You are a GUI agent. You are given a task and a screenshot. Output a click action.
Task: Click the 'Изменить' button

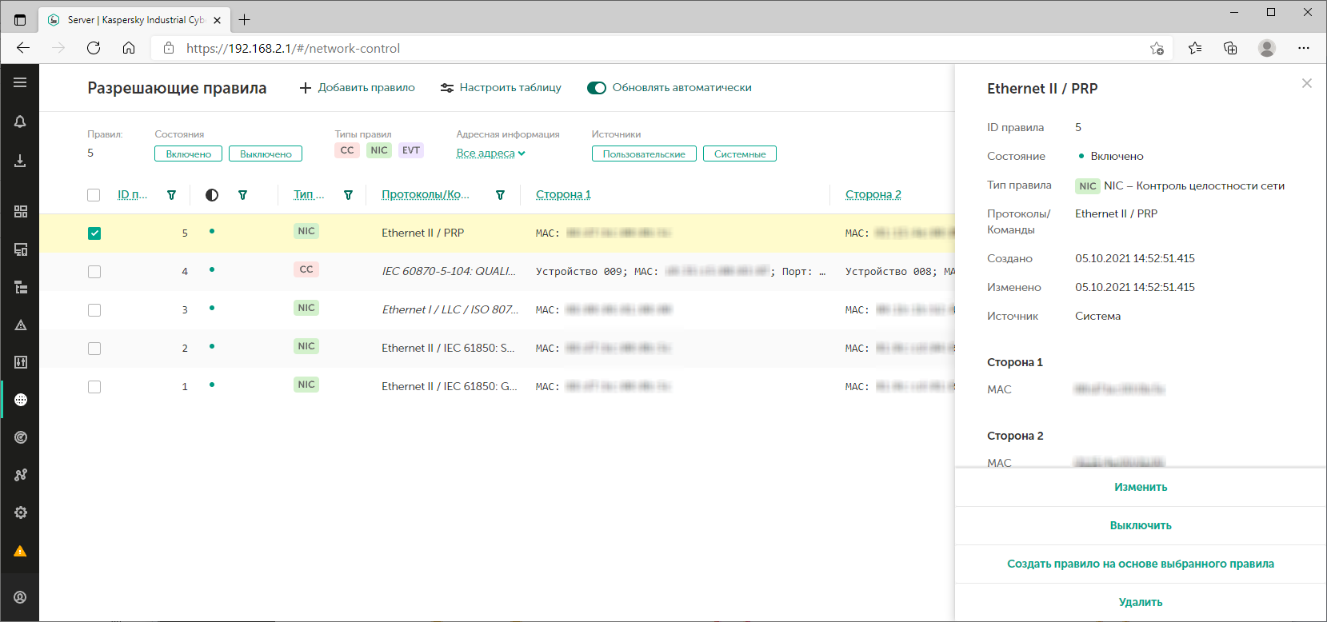[x=1140, y=487]
